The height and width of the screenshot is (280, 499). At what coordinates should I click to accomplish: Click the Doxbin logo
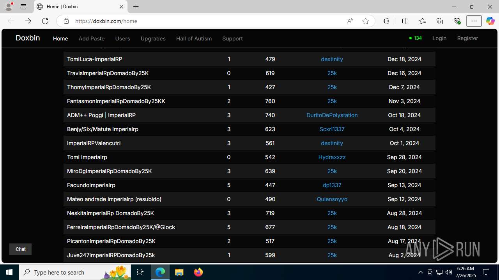(x=28, y=38)
